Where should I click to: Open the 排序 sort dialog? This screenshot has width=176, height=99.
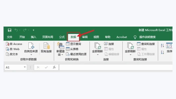(169, 48)
